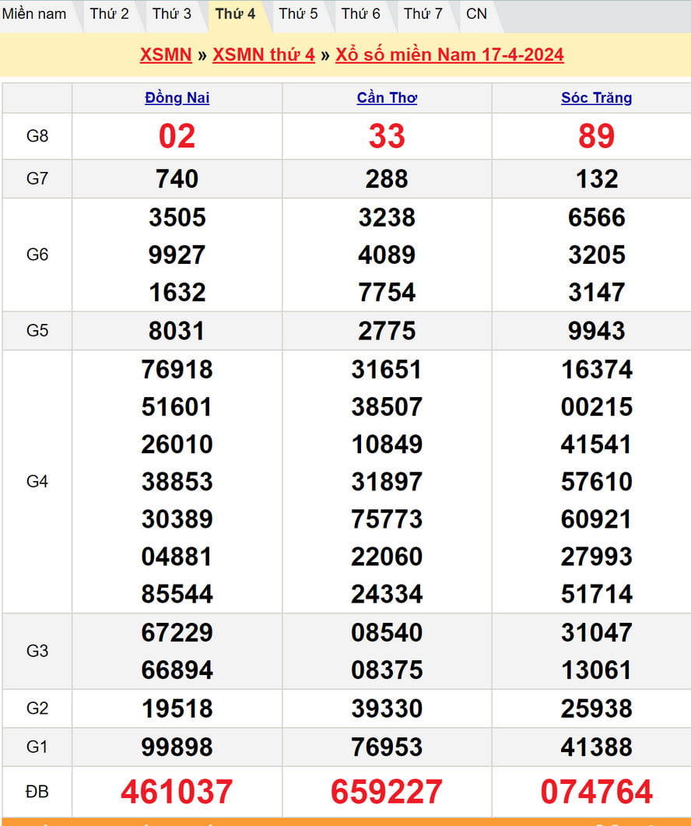
Task: Click Đồng Nai special prize number 461037
Action: 177,792
